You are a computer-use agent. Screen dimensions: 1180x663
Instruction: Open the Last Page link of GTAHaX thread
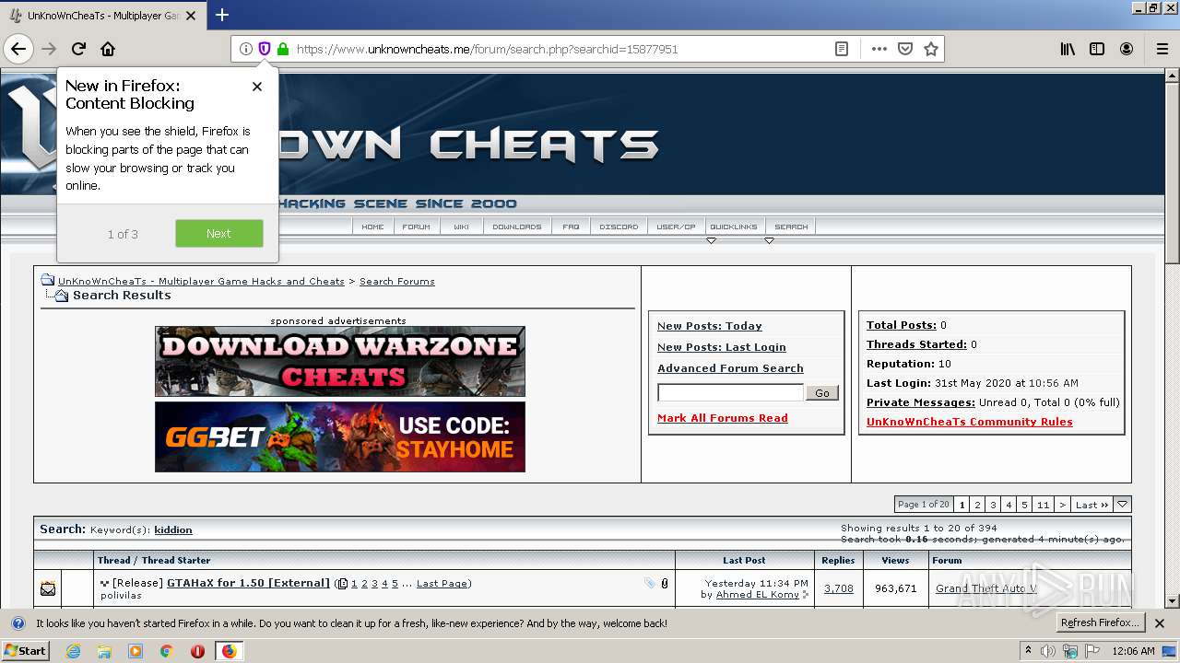442,584
